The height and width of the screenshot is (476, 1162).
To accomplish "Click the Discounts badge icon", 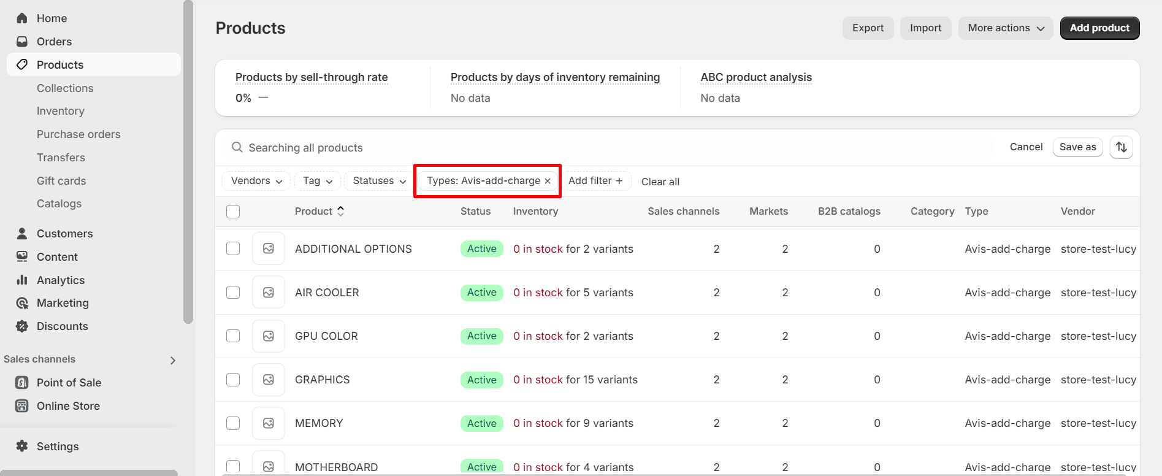I will click(22, 326).
